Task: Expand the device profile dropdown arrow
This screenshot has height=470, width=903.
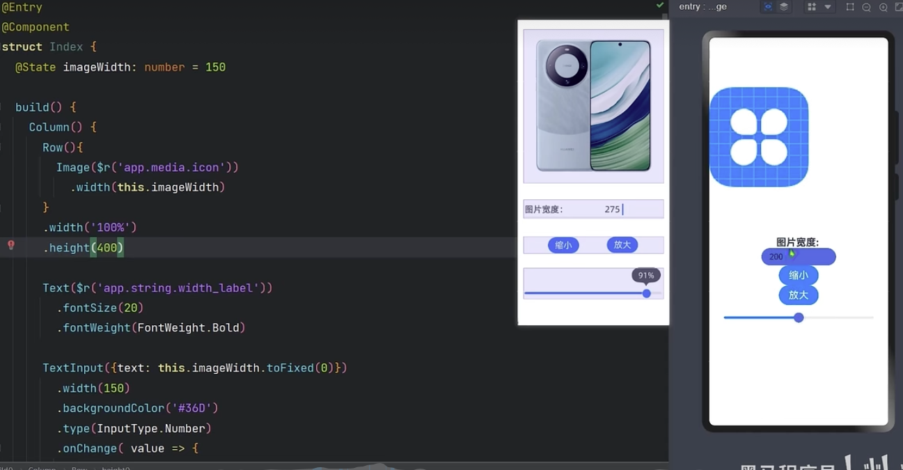Action: [x=828, y=7]
